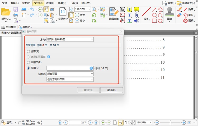The width and height of the screenshot is (198, 126).
Task: Select the pencil freehand tool
Action: [x=179, y=9]
